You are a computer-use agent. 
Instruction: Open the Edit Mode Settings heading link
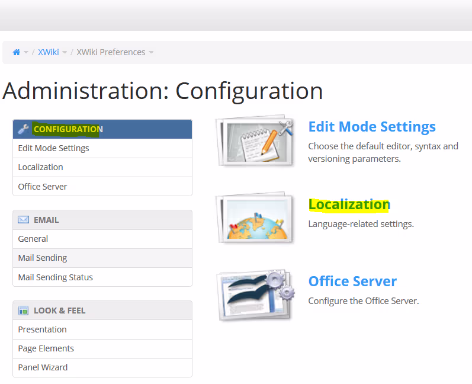point(372,127)
